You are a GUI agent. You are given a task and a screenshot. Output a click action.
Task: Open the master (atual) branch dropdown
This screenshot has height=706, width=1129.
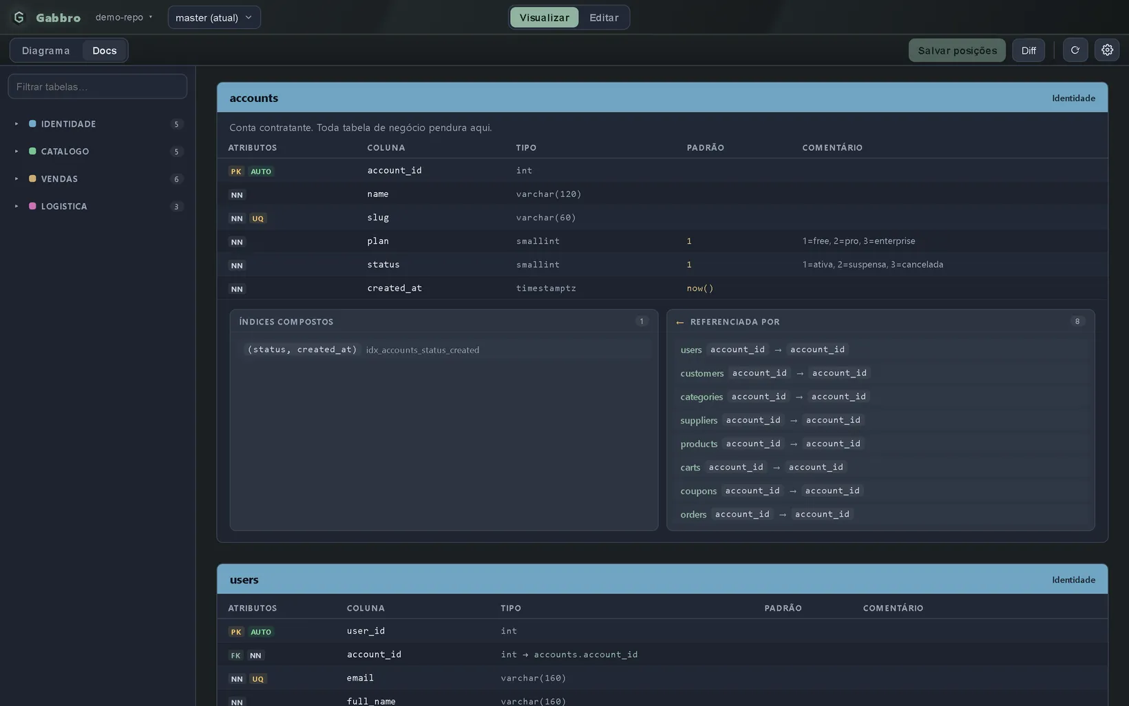click(x=214, y=17)
